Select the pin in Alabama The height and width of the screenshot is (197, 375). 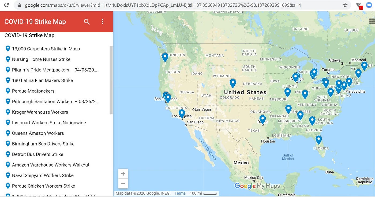click(300, 115)
